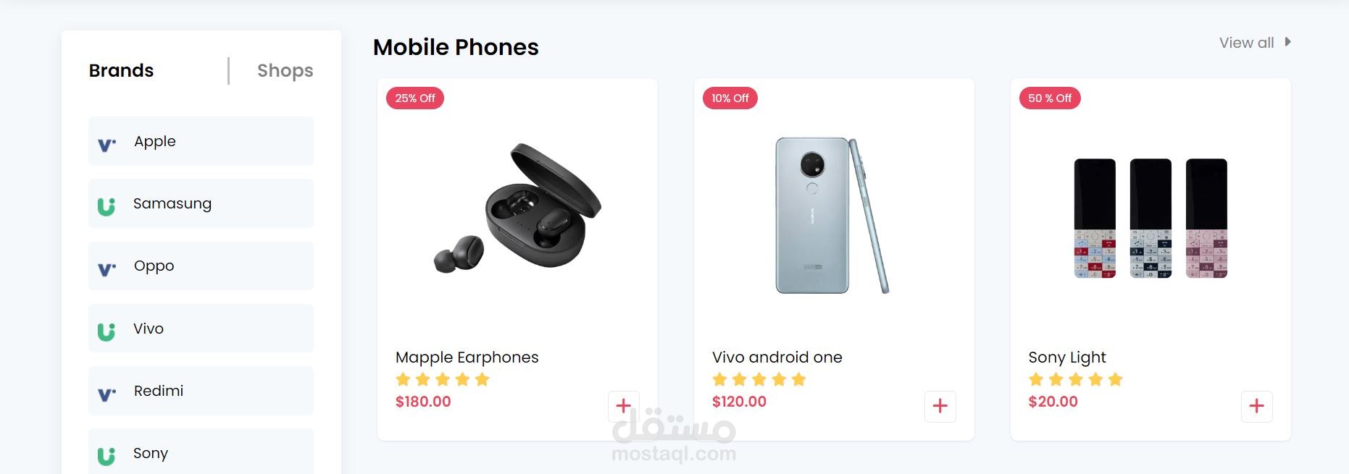The height and width of the screenshot is (474, 1349).
Task: Switch to the Brands tab
Action: coord(121,70)
